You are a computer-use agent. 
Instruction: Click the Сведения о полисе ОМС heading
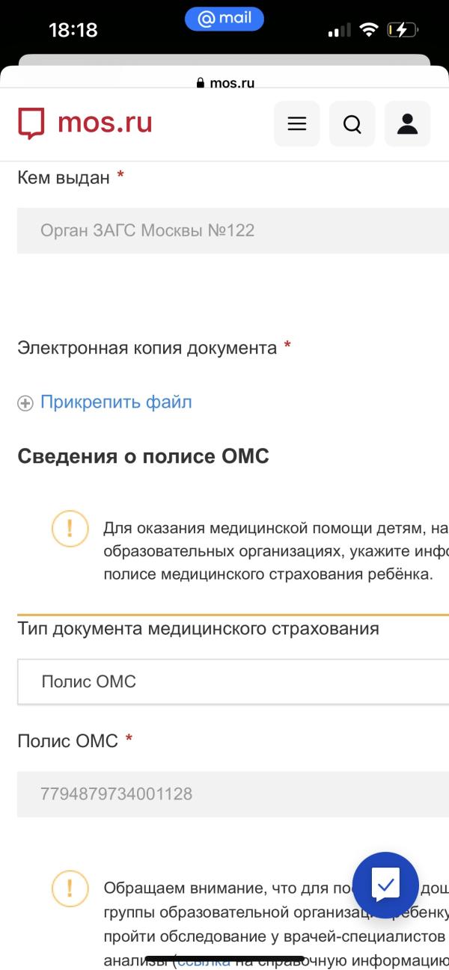143,456
